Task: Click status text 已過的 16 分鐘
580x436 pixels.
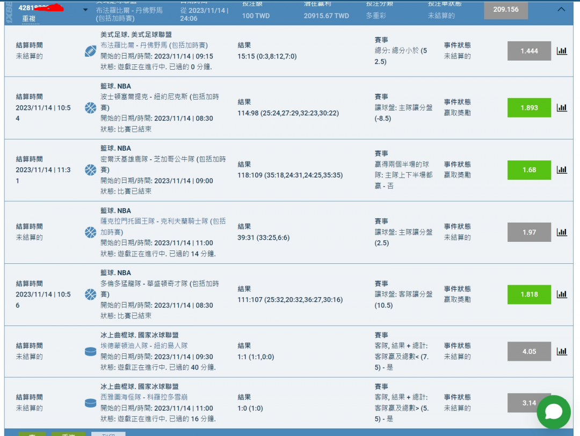Action: pyautogui.click(x=192, y=419)
